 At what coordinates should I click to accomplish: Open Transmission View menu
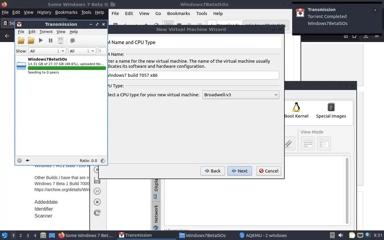point(61,31)
